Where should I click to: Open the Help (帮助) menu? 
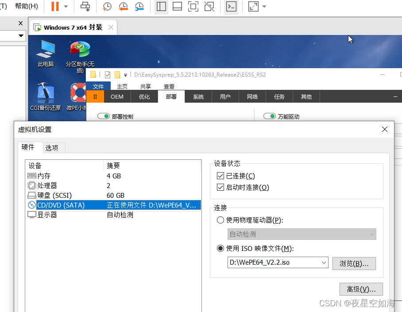click(27, 6)
